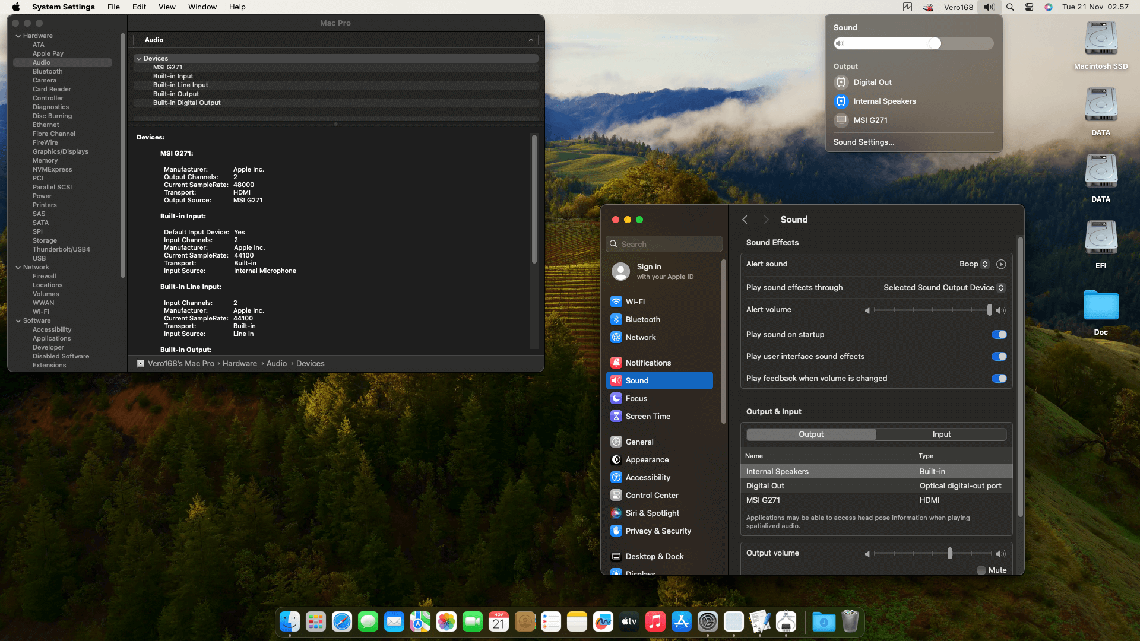Click the Sound icon in settings sidebar
The image size is (1140, 641).
(x=616, y=380)
